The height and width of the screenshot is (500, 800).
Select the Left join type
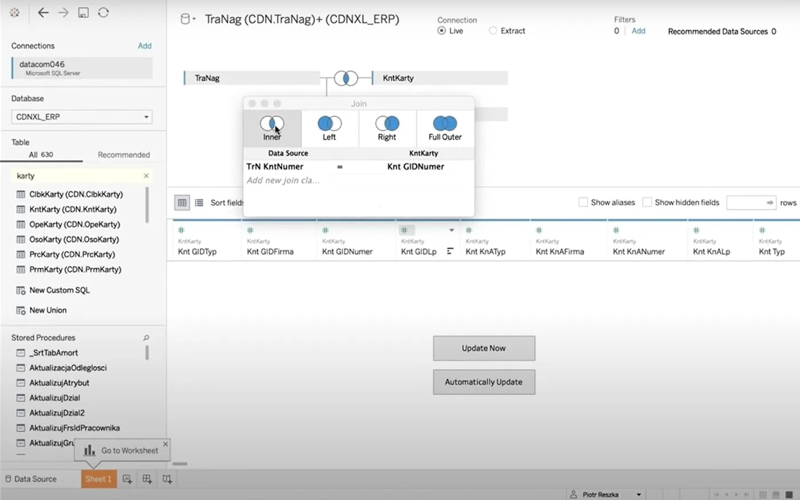pos(330,128)
